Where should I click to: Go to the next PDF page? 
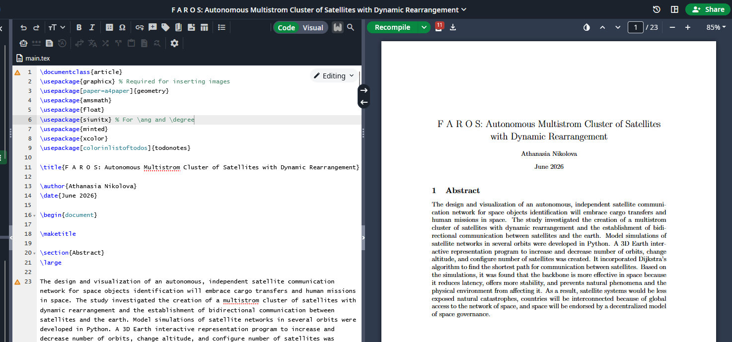tap(618, 27)
